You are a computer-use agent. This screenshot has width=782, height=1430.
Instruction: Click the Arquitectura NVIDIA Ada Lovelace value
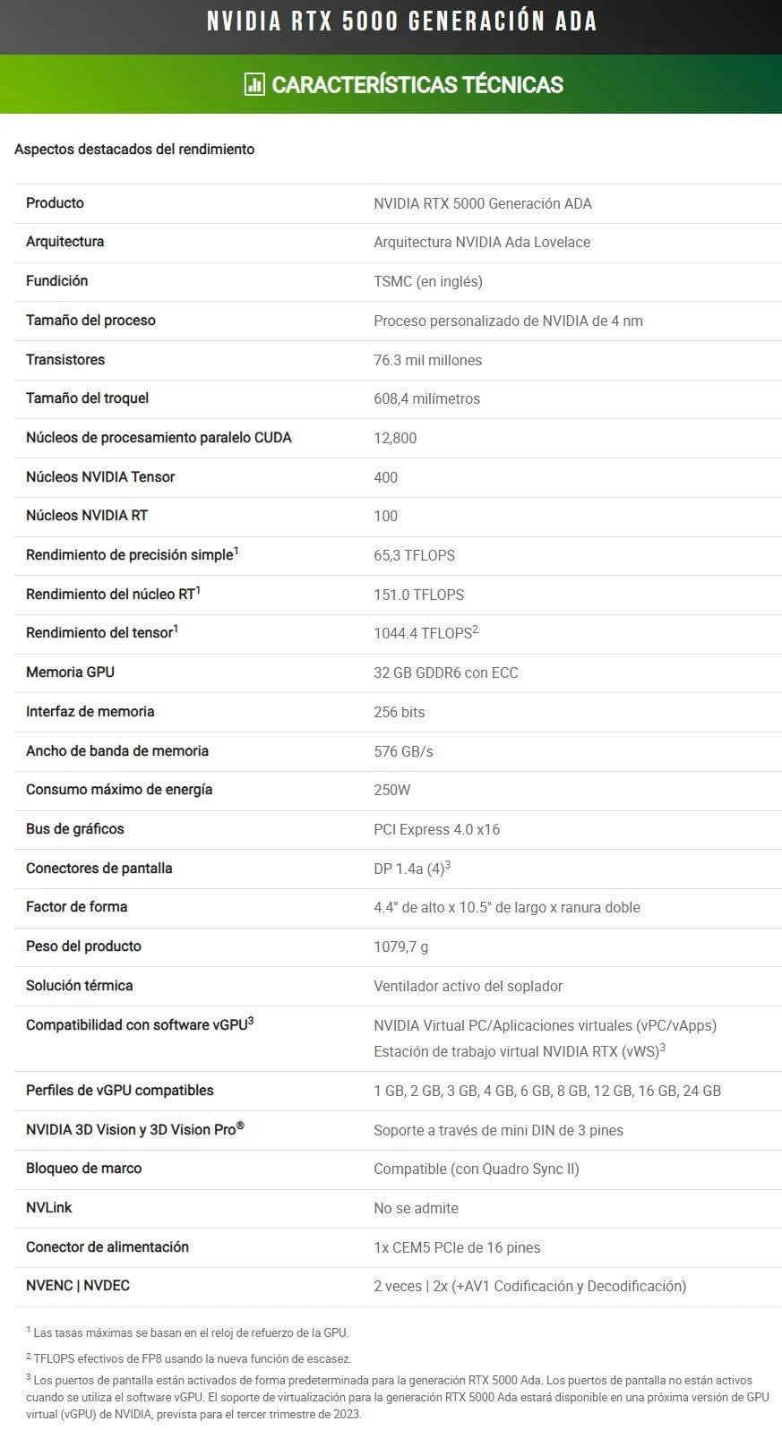482,243
